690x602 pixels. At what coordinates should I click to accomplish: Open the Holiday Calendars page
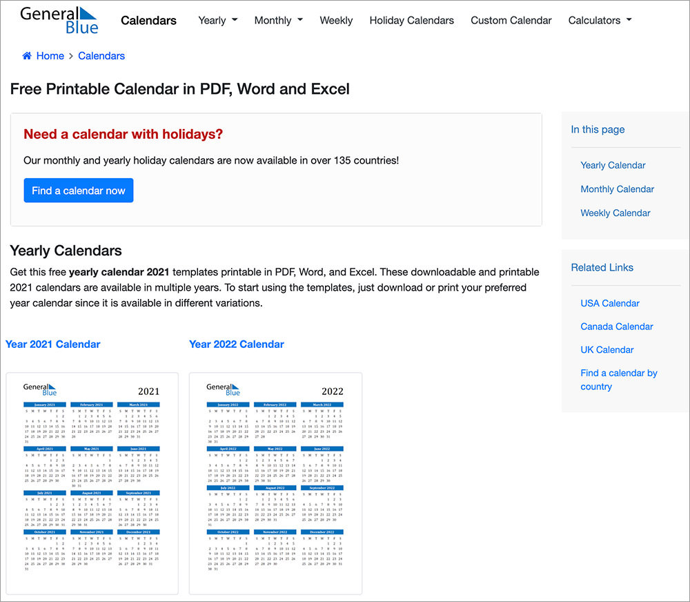(x=411, y=21)
